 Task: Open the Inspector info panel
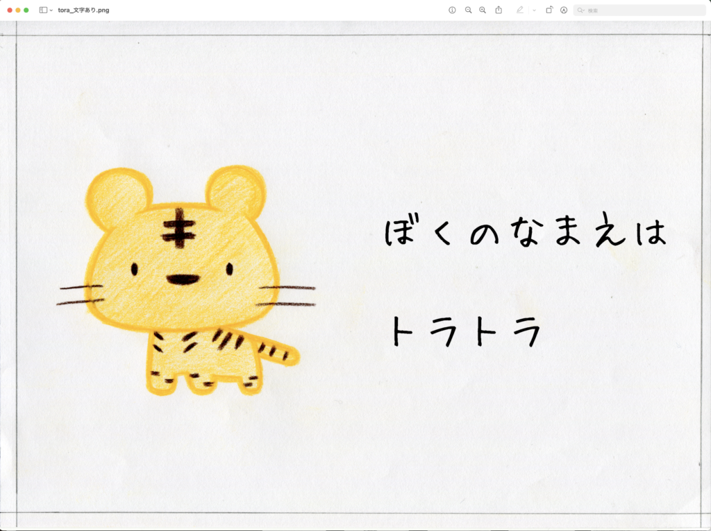(x=452, y=10)
